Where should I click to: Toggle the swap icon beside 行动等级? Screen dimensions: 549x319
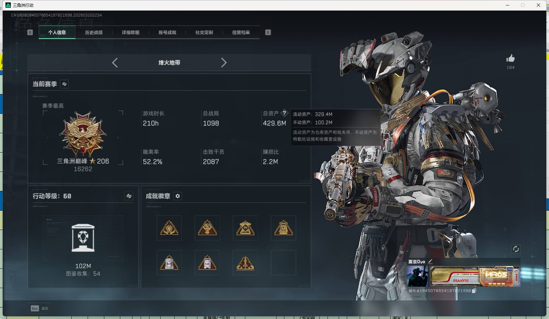click(129, 196)
